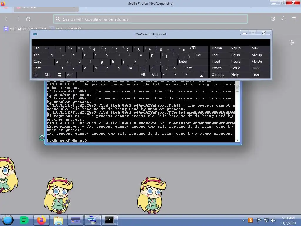Click the PrtScn key

click(x=219, y=68)
